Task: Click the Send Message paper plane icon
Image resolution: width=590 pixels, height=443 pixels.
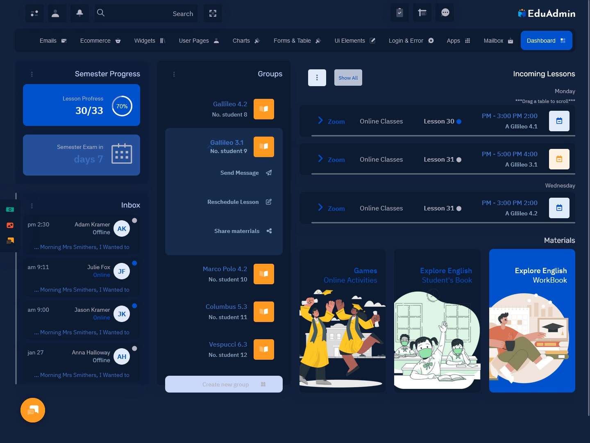Action: (269, 173)
